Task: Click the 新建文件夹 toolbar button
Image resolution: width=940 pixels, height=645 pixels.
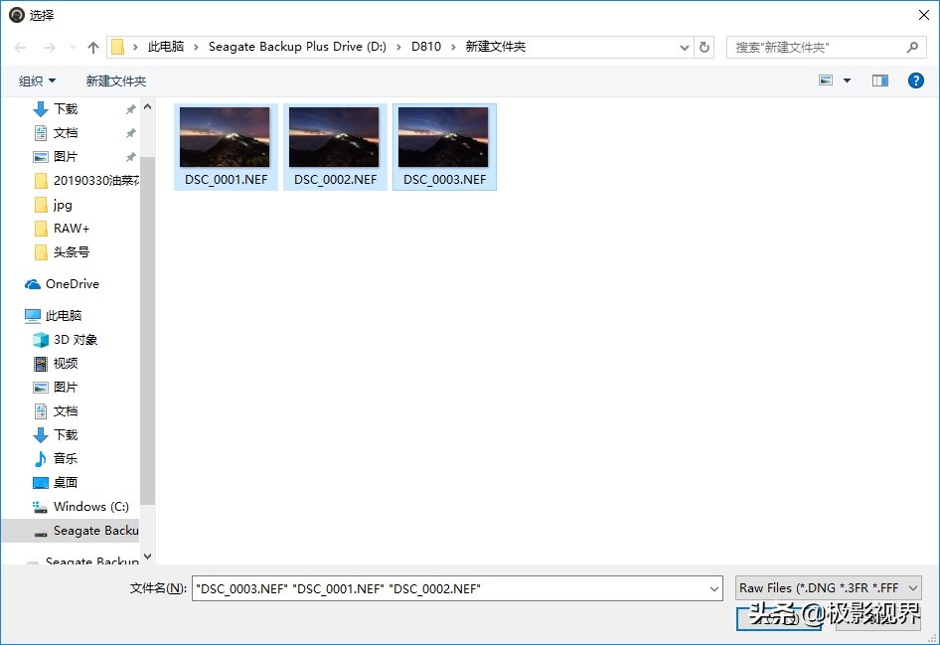Action: click(x=115, y=81)
